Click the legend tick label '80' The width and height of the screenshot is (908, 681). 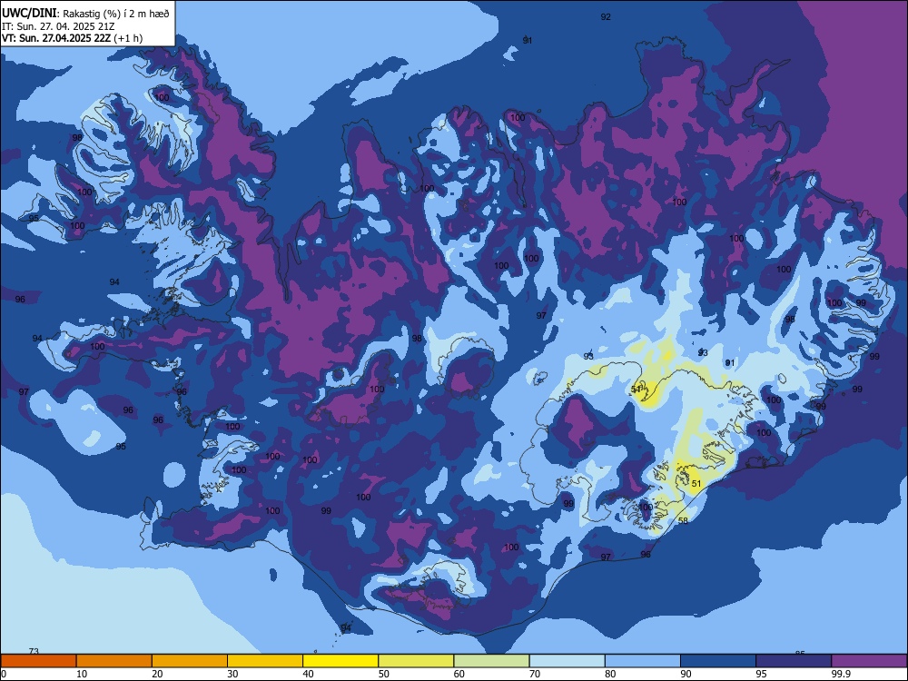point(610,674)
